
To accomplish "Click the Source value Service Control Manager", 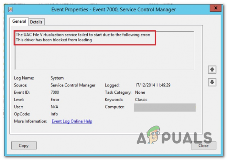I will (73, 85).
